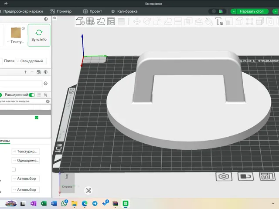This screenshot has width=279, height=209.
Task: Select the Cut tool icon
Action: [178, 21]
